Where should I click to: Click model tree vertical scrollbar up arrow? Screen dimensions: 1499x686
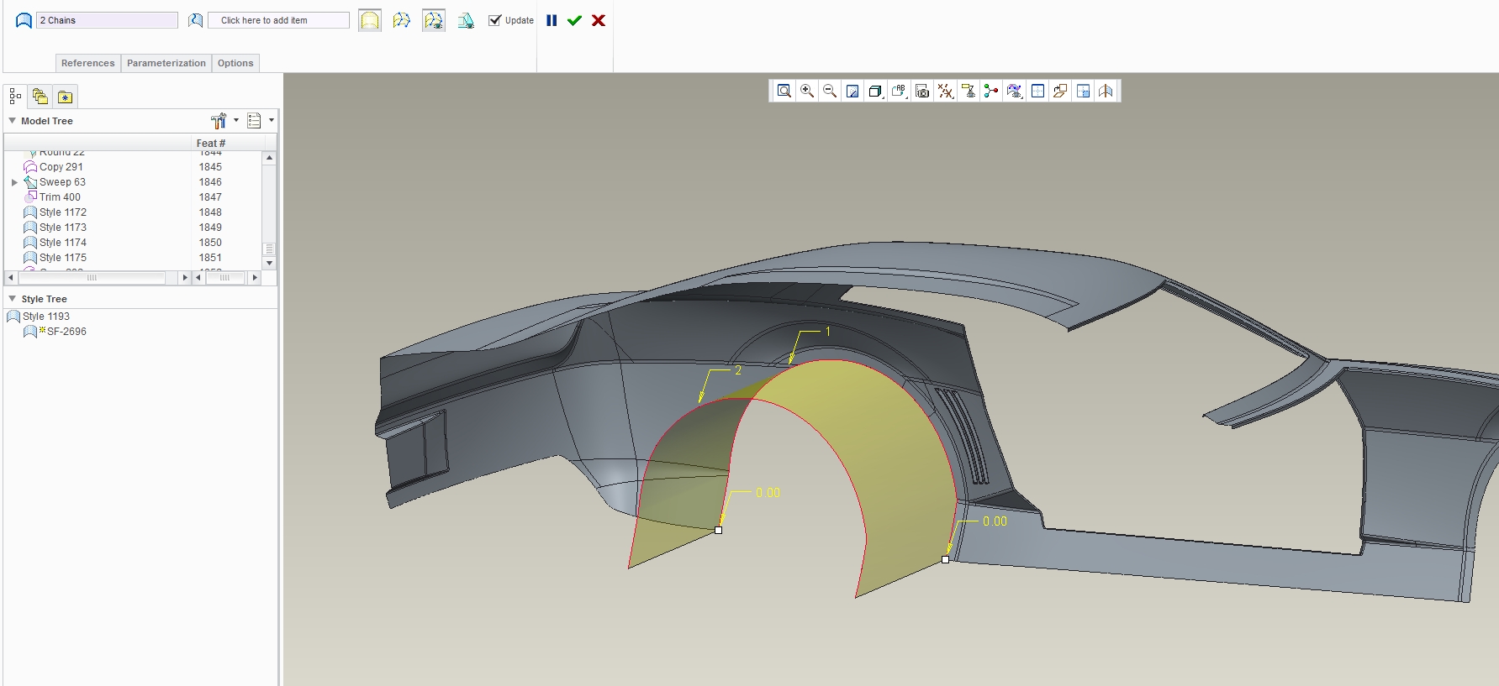(269, 158)
